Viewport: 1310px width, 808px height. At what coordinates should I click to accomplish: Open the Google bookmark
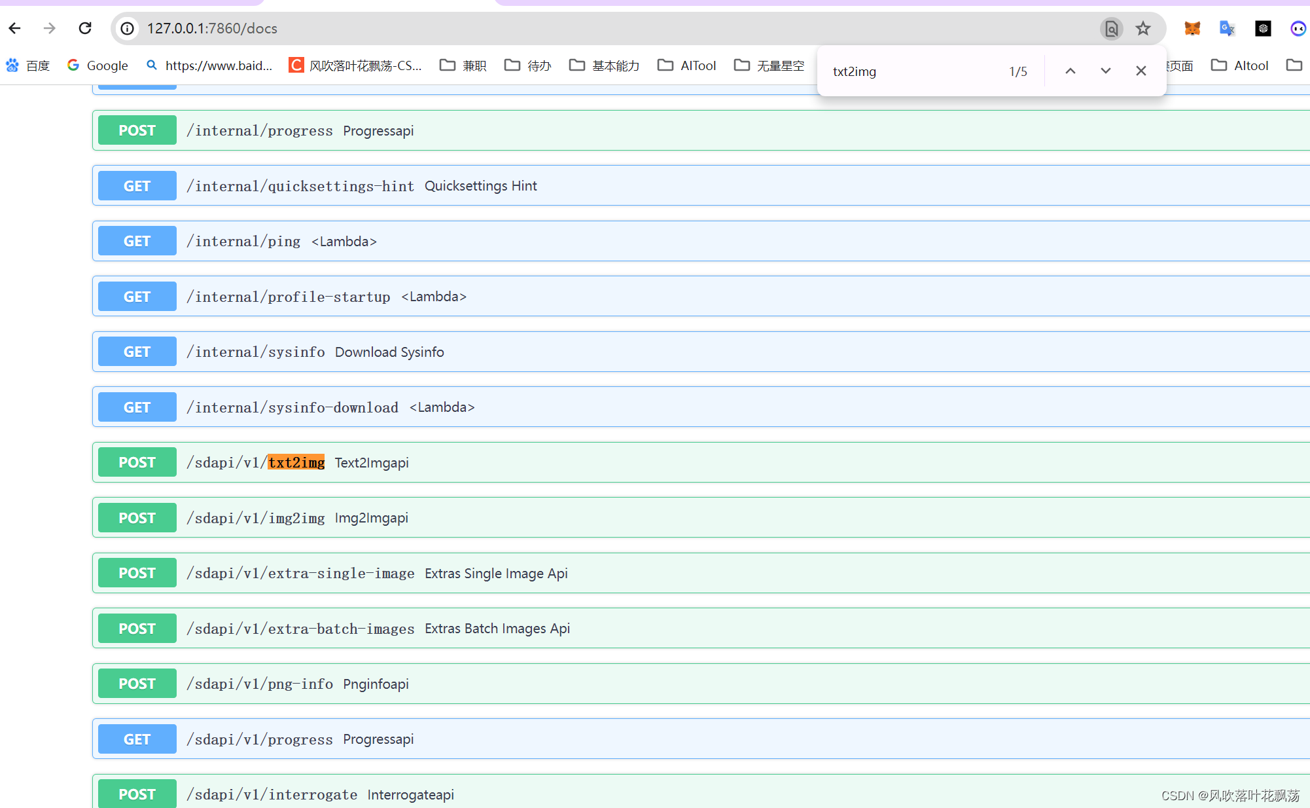click(x=97, y=65)
